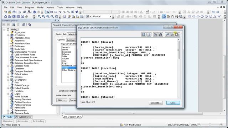This screenshot has width=228, height=128.
Task: Click the view mode icon before the Physical dropdown
Action: (x=87, y=16)
